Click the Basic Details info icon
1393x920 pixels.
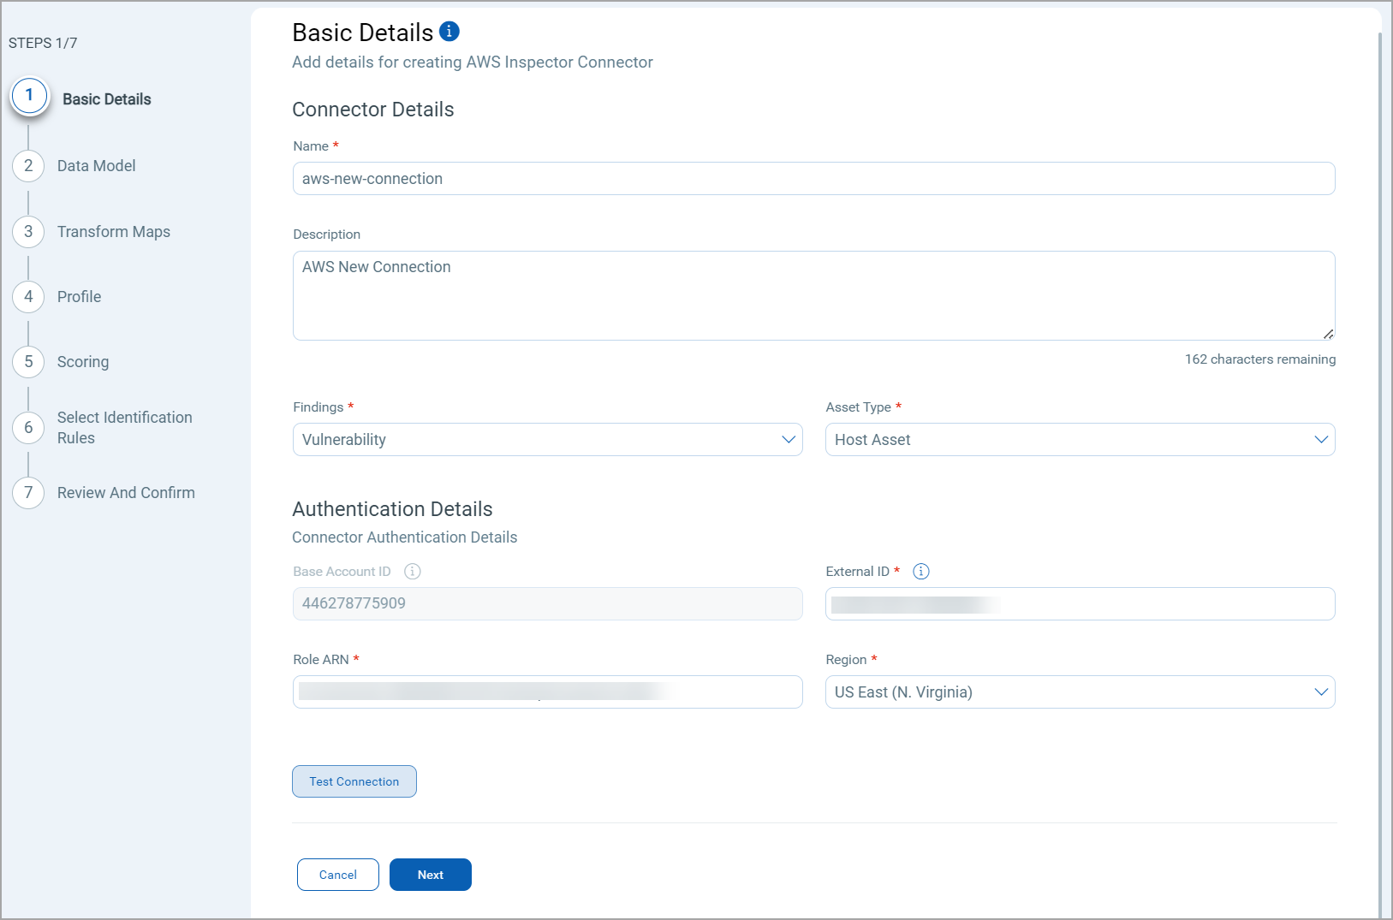(x=449, y=32)
